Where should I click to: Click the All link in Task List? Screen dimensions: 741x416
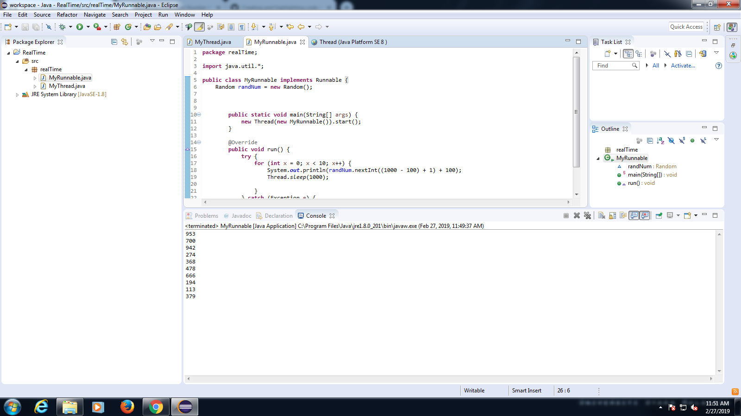(656, 66)
